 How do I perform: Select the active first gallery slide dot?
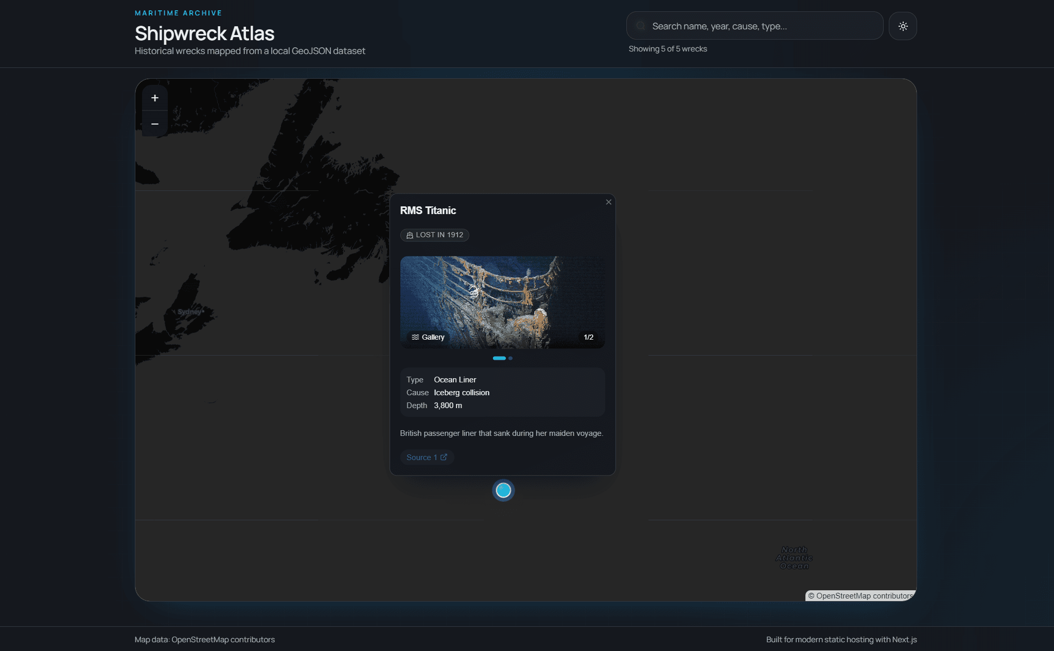click(x=499, y=358)
